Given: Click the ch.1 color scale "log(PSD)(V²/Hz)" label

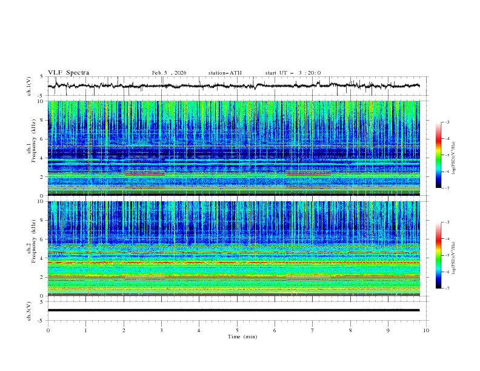Looking at the screenshot, I should pos(454,158).
